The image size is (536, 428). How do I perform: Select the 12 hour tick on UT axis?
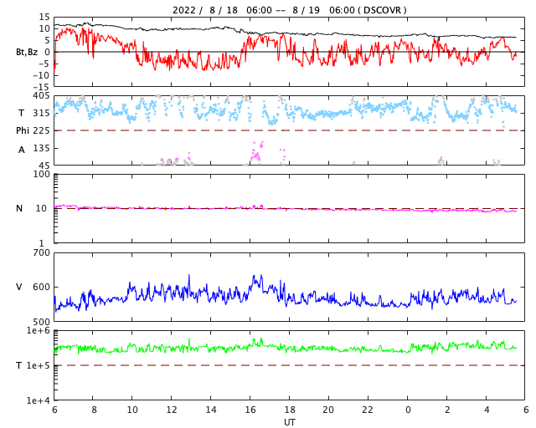coord(172,410)
